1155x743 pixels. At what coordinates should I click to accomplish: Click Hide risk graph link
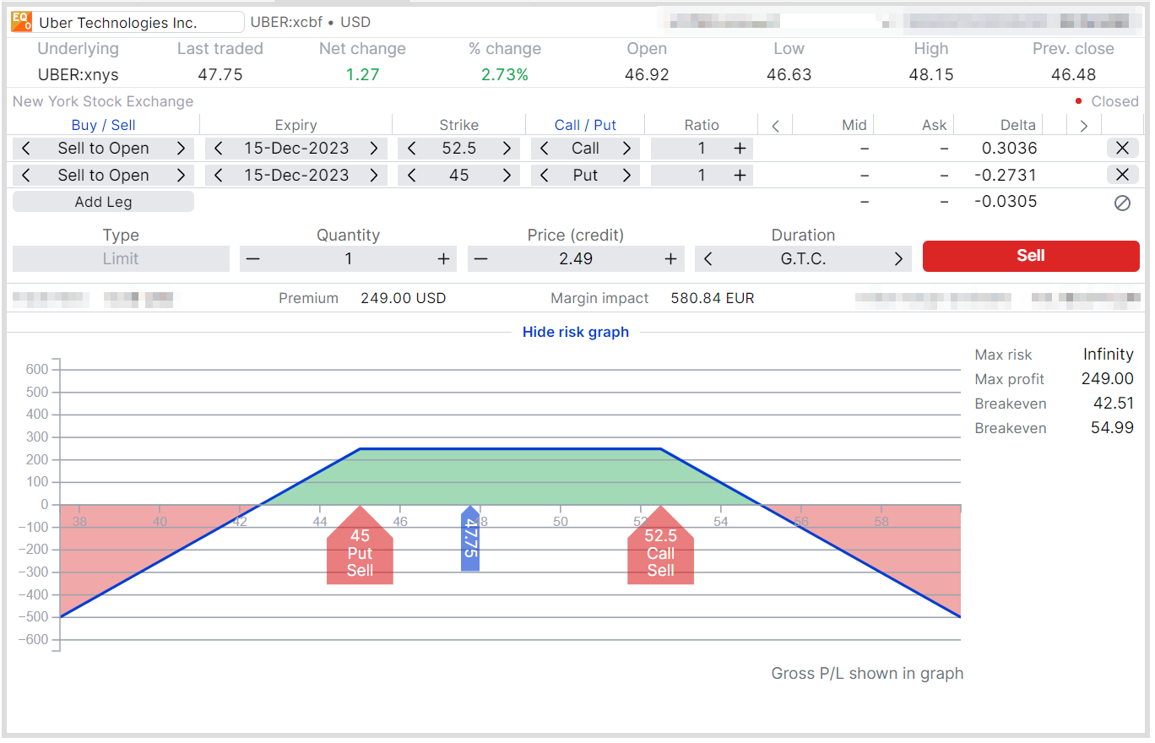tap(576, 332)
